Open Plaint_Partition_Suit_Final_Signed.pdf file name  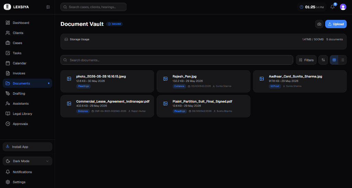tap(202, 102)
